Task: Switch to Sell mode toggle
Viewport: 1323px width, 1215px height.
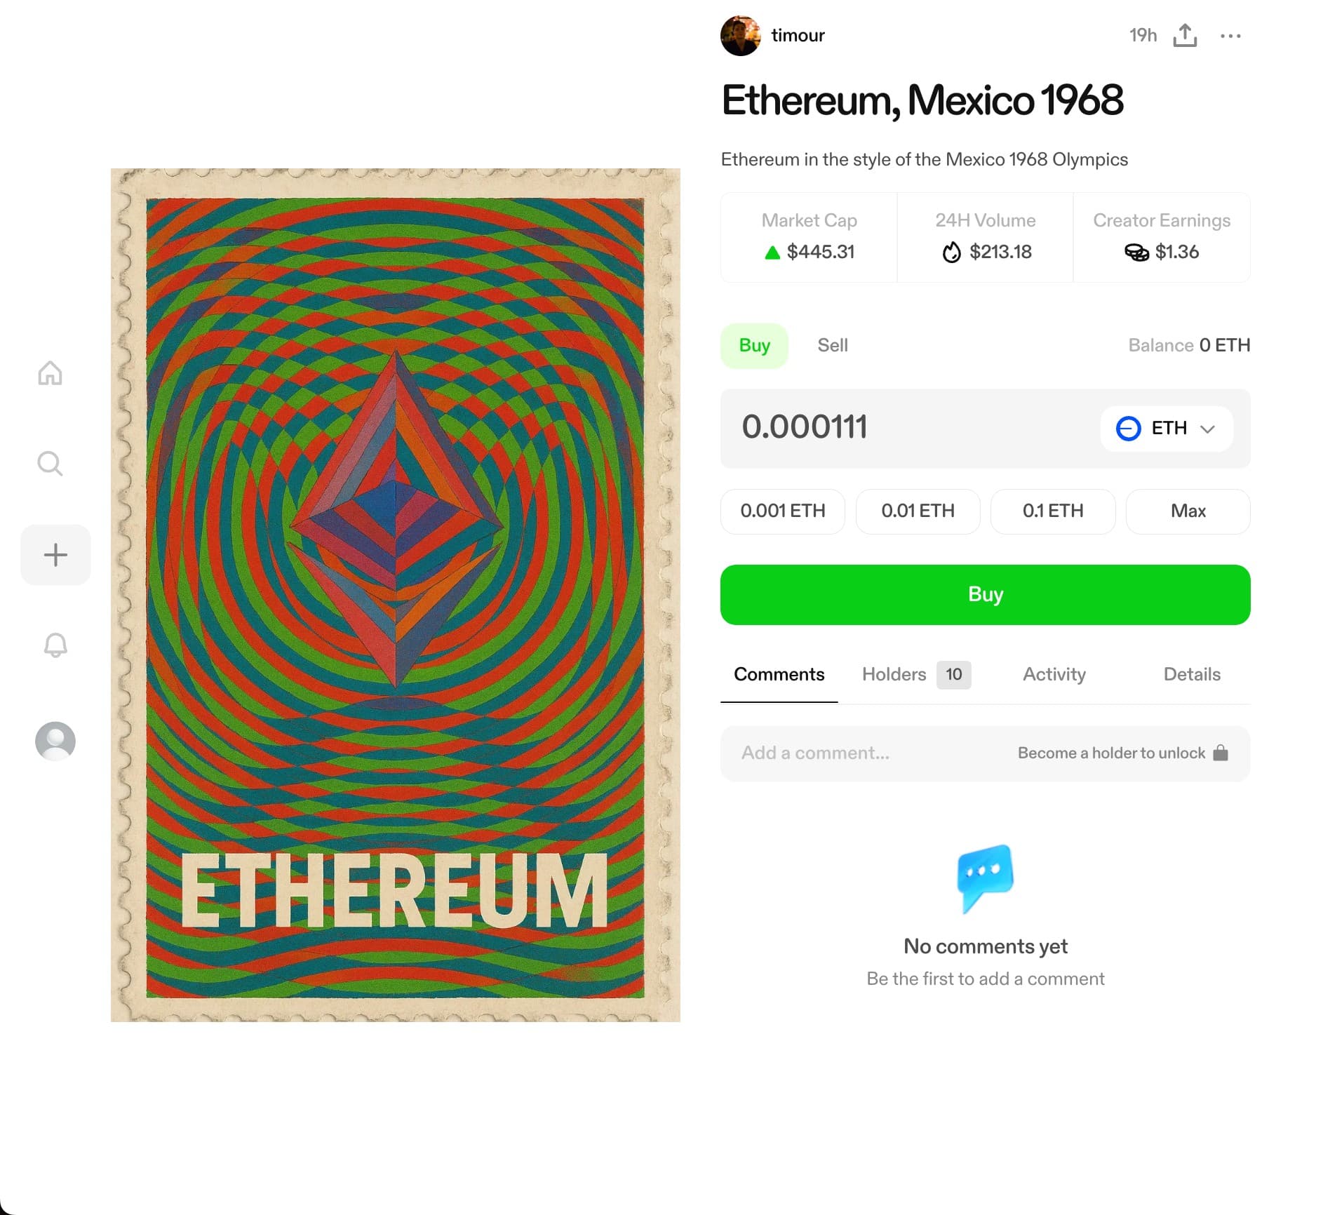Action: click(x=833, y=345)
